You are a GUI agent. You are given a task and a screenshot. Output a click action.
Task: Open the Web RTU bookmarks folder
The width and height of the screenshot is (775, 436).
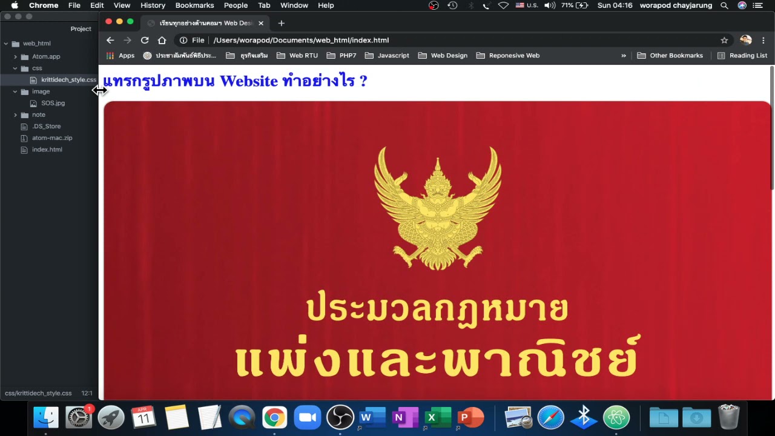tap(297, 55)
